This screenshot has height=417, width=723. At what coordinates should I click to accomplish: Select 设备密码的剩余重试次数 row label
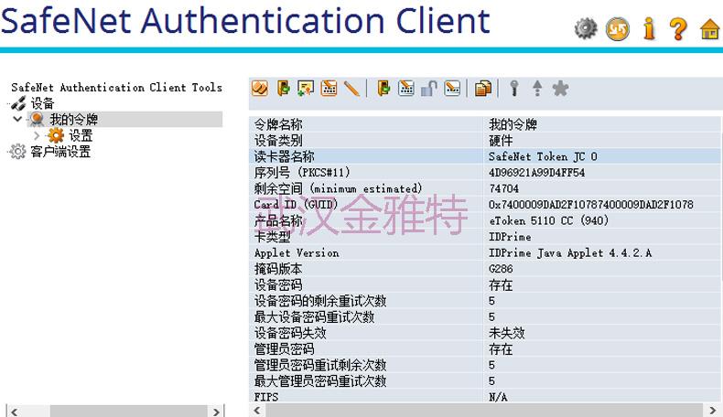[320, 301]
